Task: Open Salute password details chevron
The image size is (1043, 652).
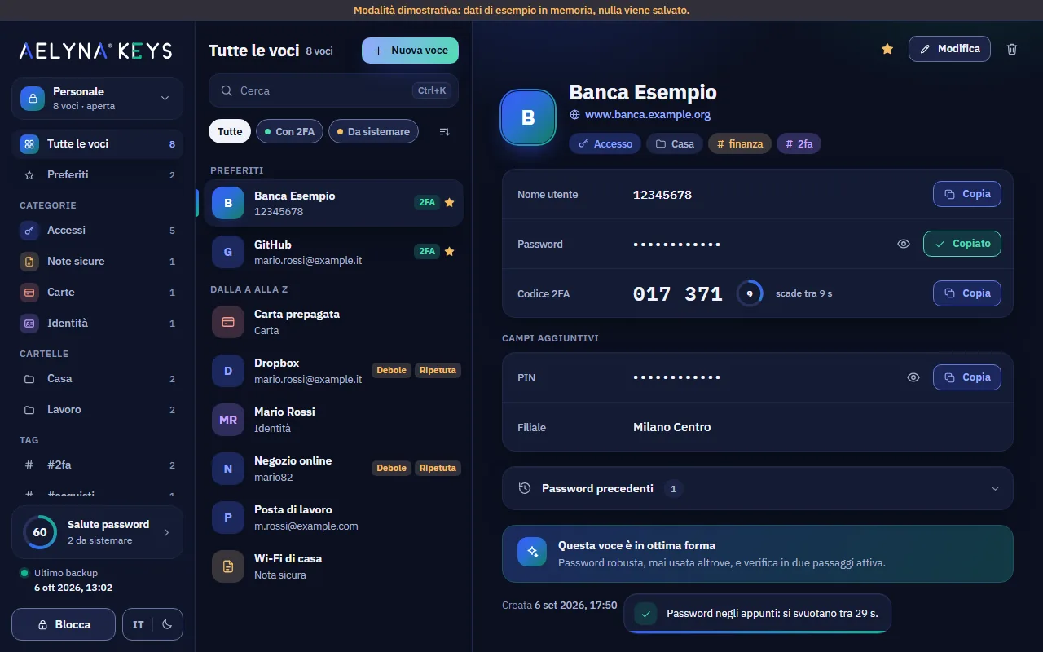Action: click(x=166, y=532)
